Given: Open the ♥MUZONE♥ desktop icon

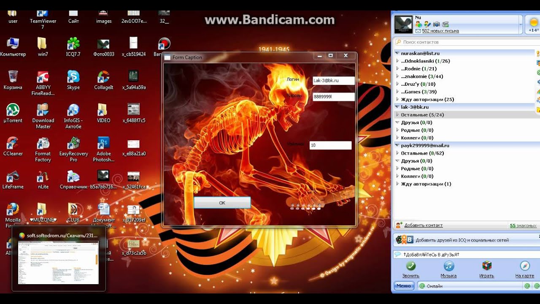Looking at the screenshot, I should (43, 212).
